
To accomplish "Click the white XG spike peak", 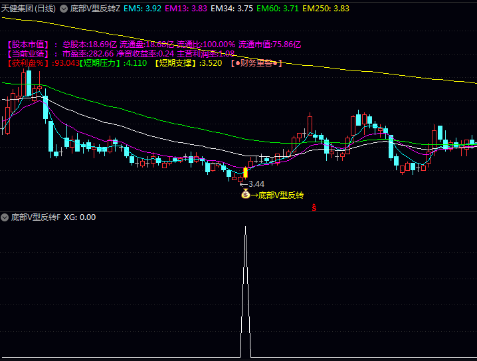I will click(246, 227).
